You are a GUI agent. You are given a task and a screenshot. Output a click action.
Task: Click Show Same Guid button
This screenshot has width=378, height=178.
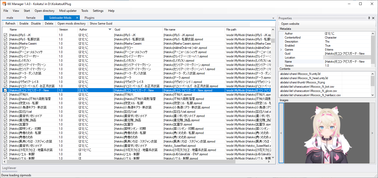101,24
